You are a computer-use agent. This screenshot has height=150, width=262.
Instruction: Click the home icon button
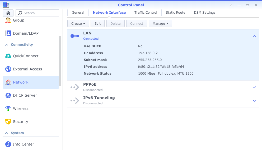click(8, 13)
